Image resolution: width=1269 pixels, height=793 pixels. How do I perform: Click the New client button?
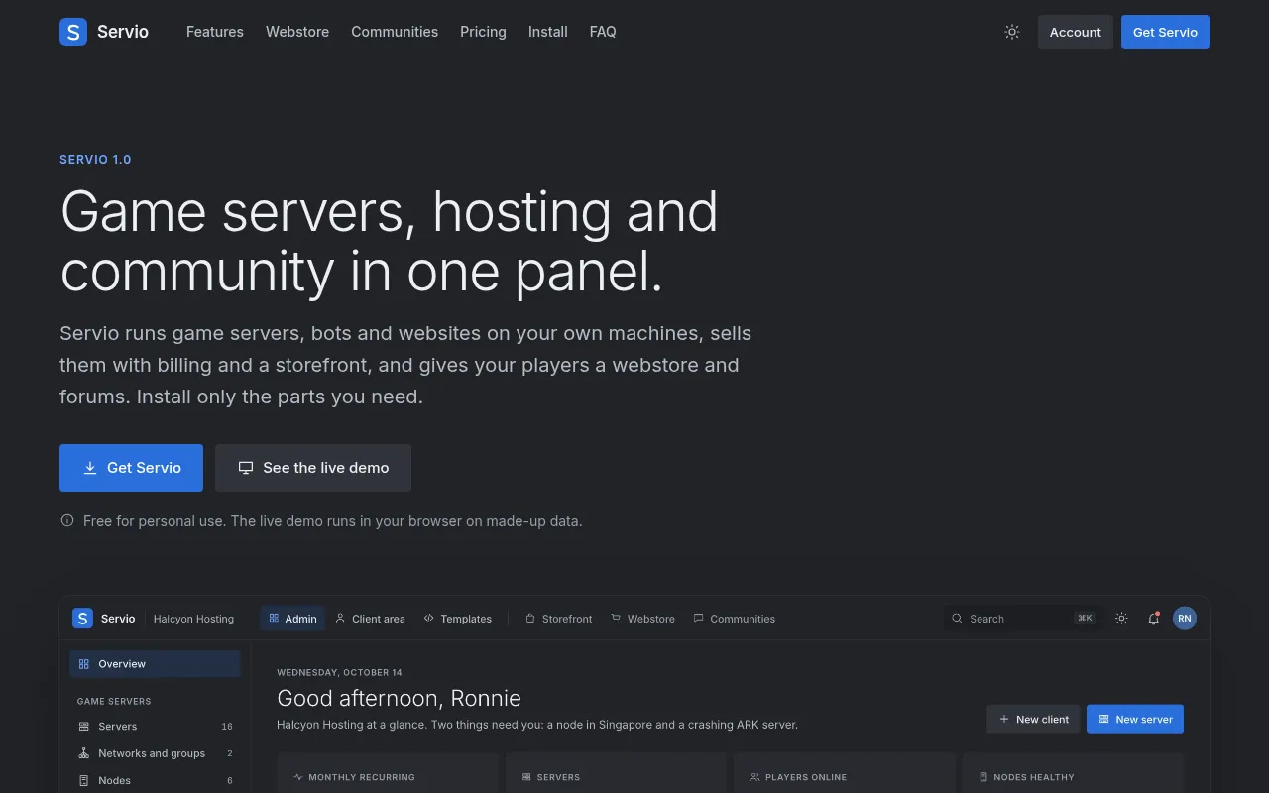click(1033, 719)
